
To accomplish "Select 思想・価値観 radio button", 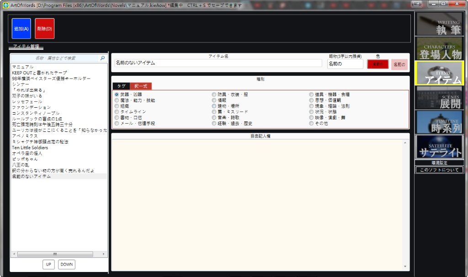I will [311, 100].
